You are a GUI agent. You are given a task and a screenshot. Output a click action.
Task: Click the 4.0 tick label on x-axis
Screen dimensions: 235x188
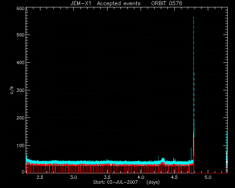pyautogui.click(x=141, y=177)
